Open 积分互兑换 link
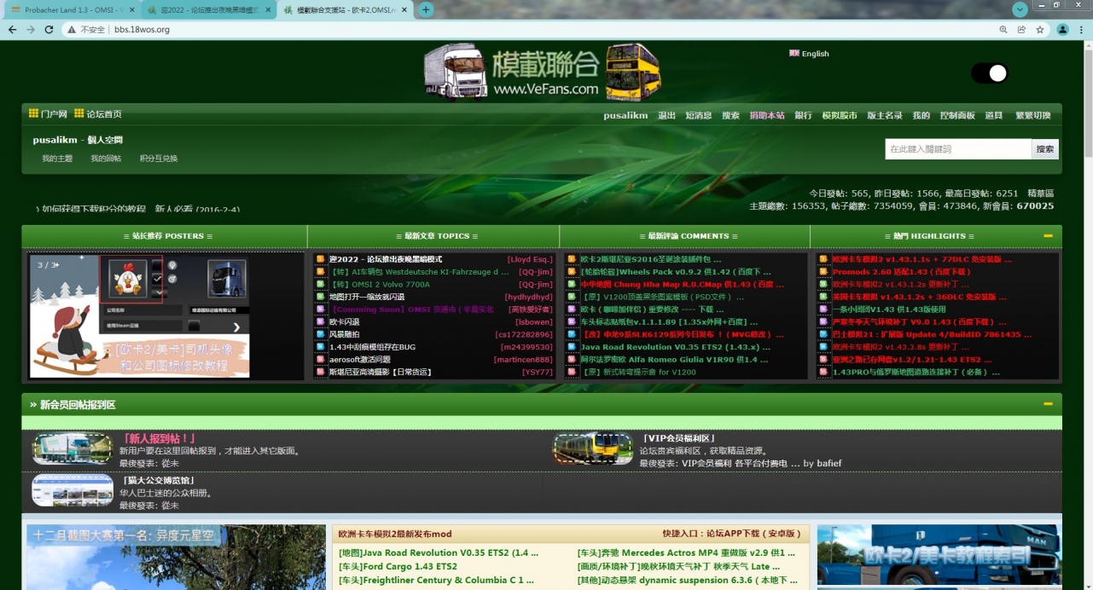The width and height of the screenshot is (1093, 590). 159,159
